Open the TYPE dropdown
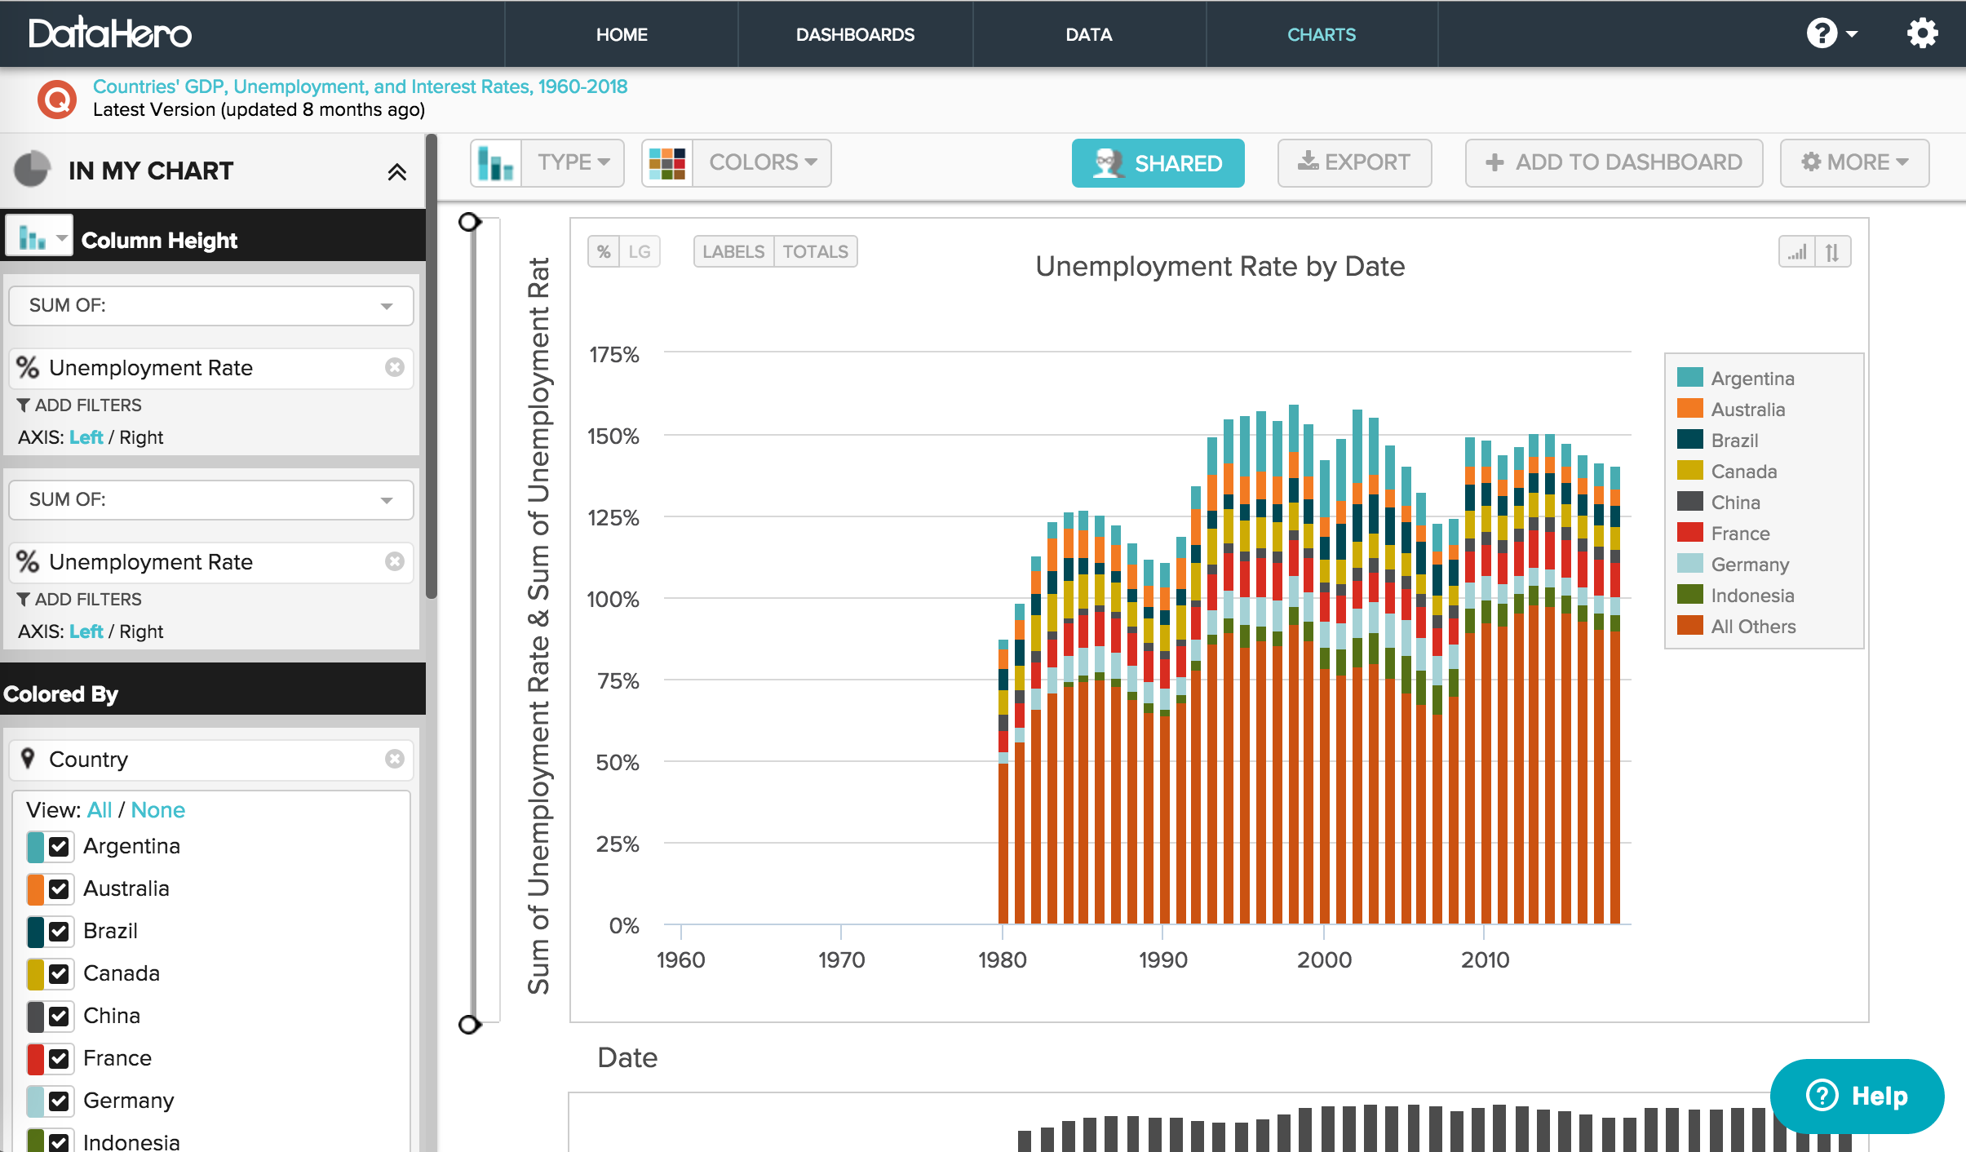Screen dimensions: 1966x1152 573,162
